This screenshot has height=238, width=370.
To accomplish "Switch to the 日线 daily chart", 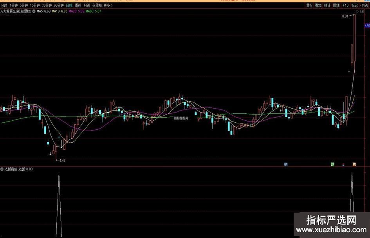I will click(x=69, y=5).
